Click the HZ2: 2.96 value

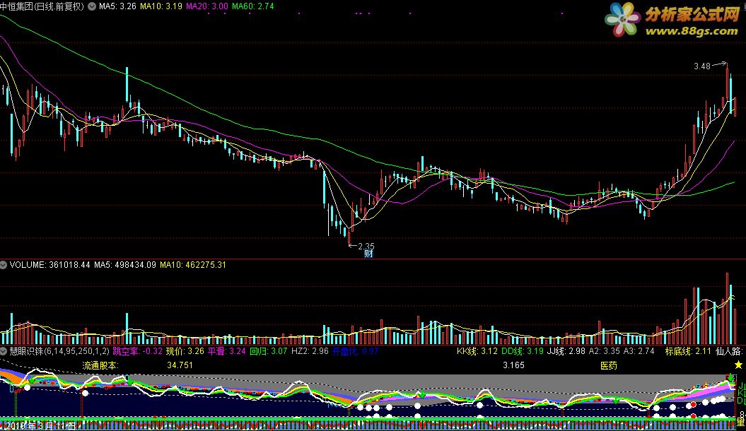310,351
